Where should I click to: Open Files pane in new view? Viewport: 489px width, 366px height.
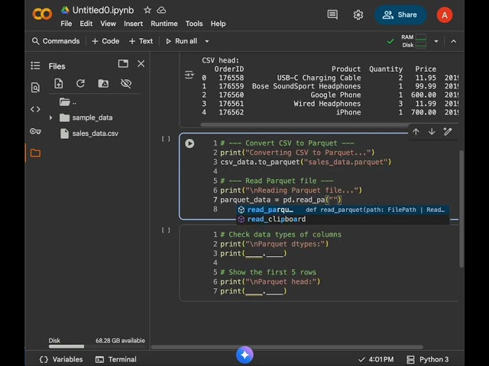tap(123, 63)
